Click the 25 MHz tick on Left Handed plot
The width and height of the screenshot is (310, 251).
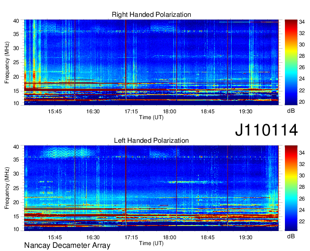point(16,189)
